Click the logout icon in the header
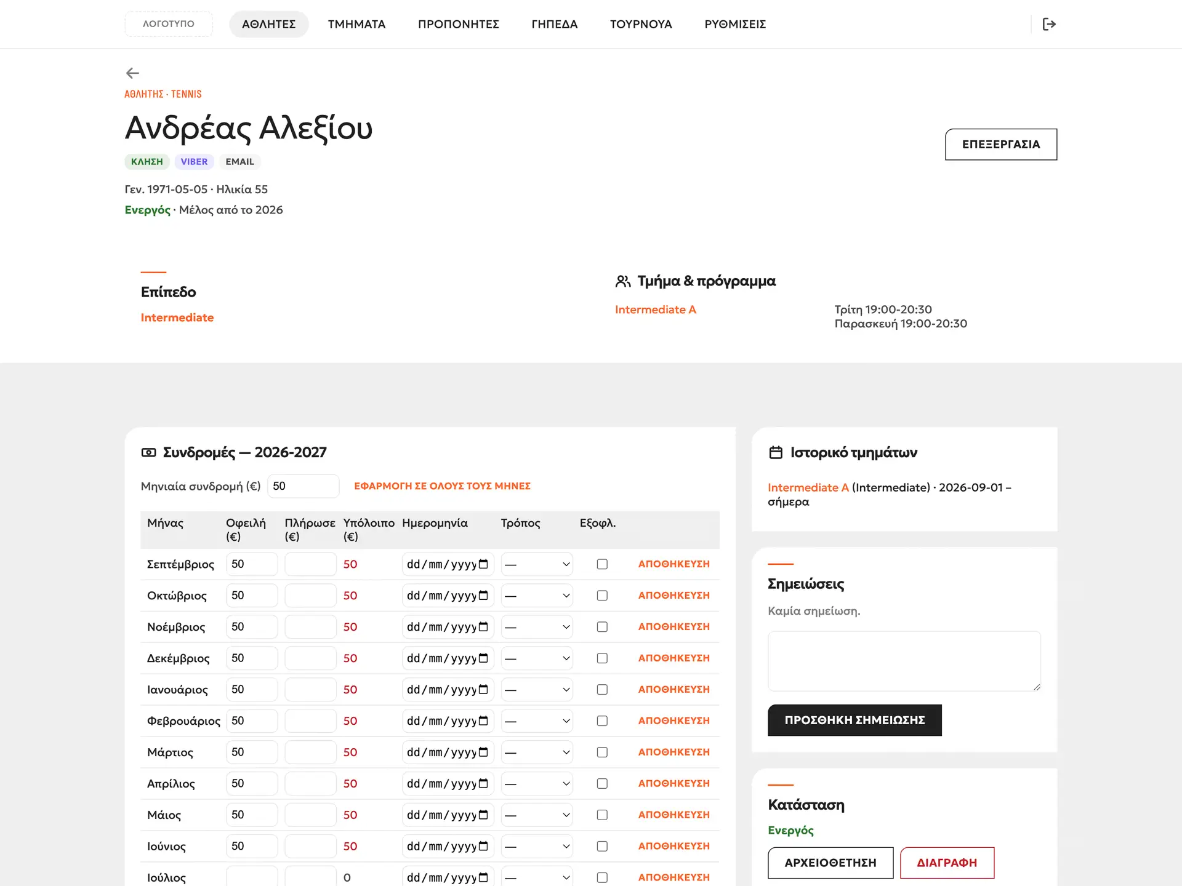This screenshot has height=886, width=1182. pyautogui.click(x=1049, y=24)
